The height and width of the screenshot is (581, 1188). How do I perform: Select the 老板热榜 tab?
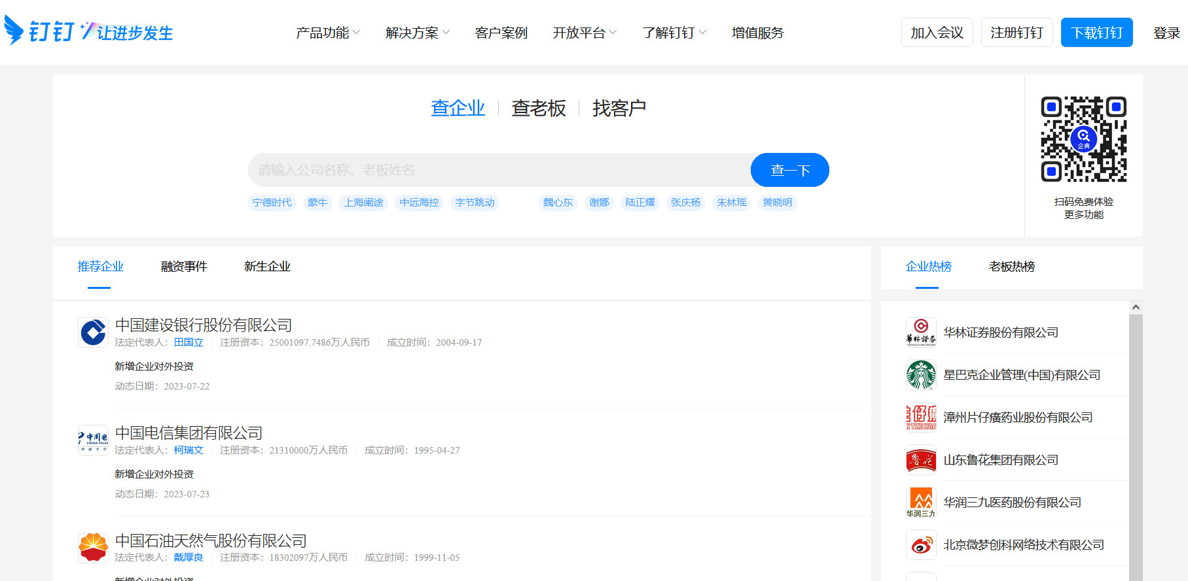click(x=1012, y=267)
